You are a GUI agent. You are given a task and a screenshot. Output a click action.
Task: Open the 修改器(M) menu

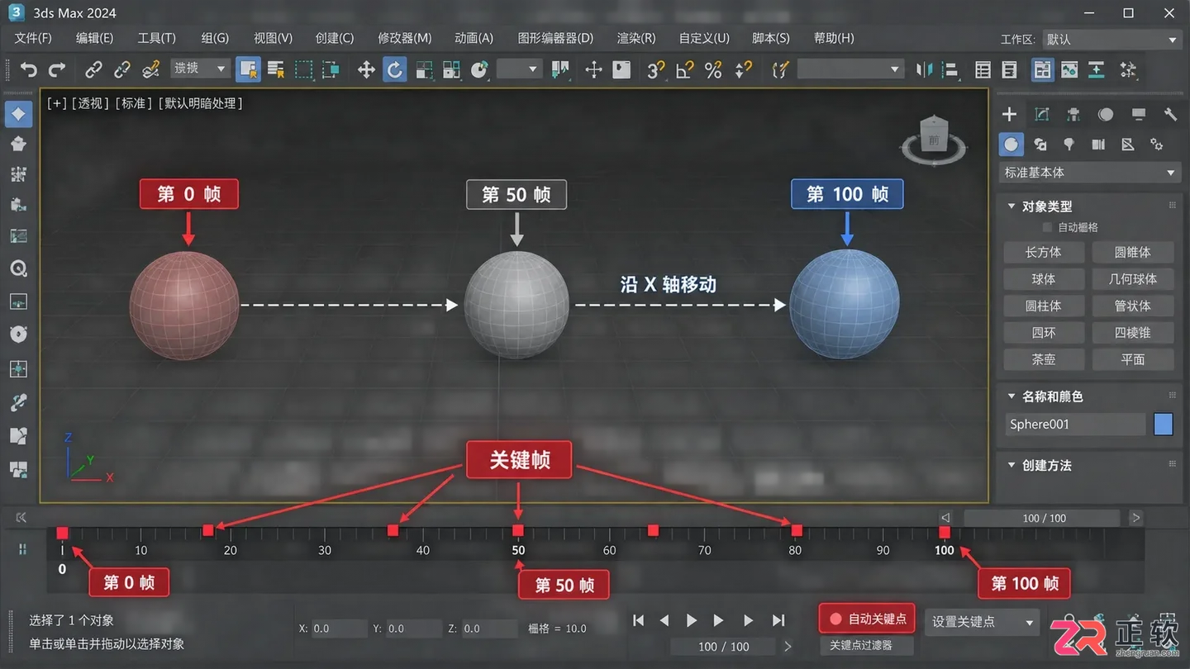tap(405, 38)
